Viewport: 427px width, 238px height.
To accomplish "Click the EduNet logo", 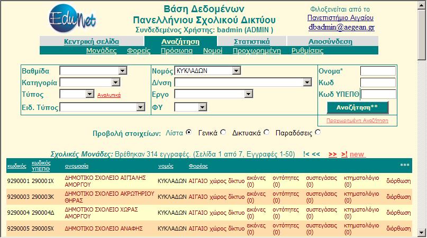I will click(x=72, y=18).
